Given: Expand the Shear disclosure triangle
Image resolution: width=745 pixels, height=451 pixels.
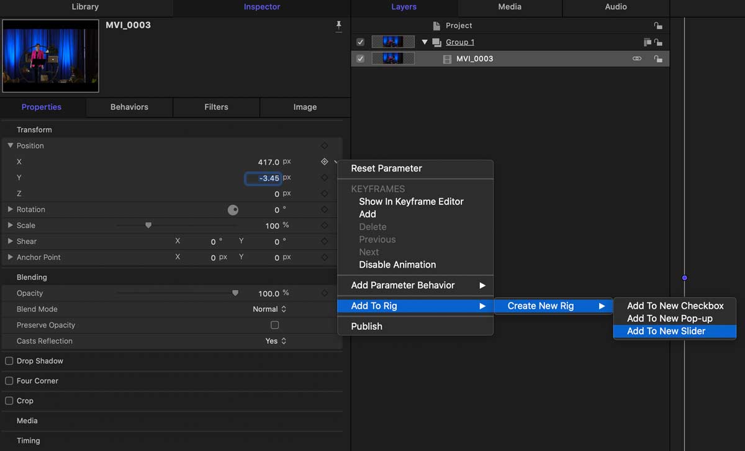Looking at the screenshot, I should click(x=10, y=241).
